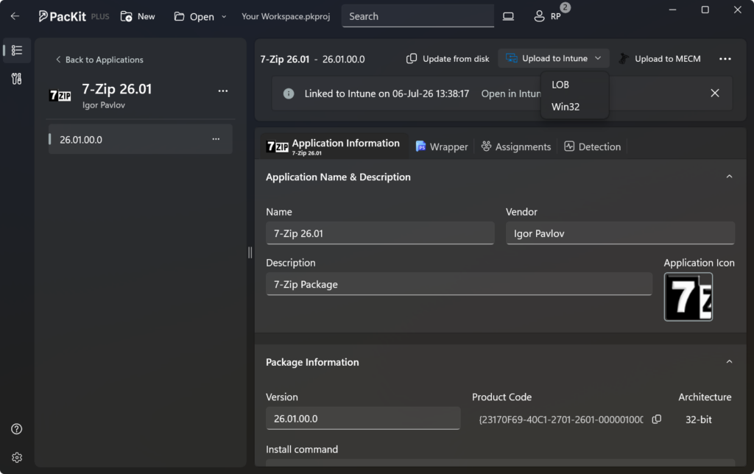
Task: Open more options for version 26.01.00.0
Action: click(x=216, y=139)
